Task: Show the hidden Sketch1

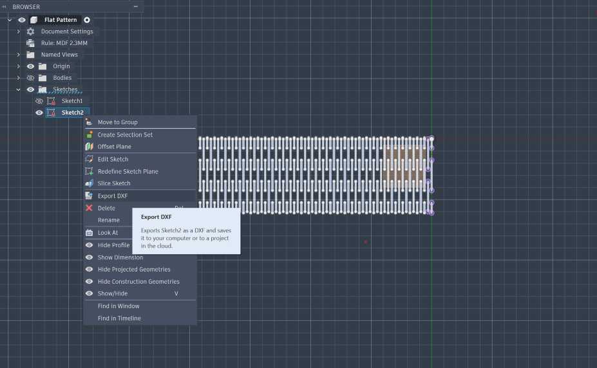Action: click(39, 101)
